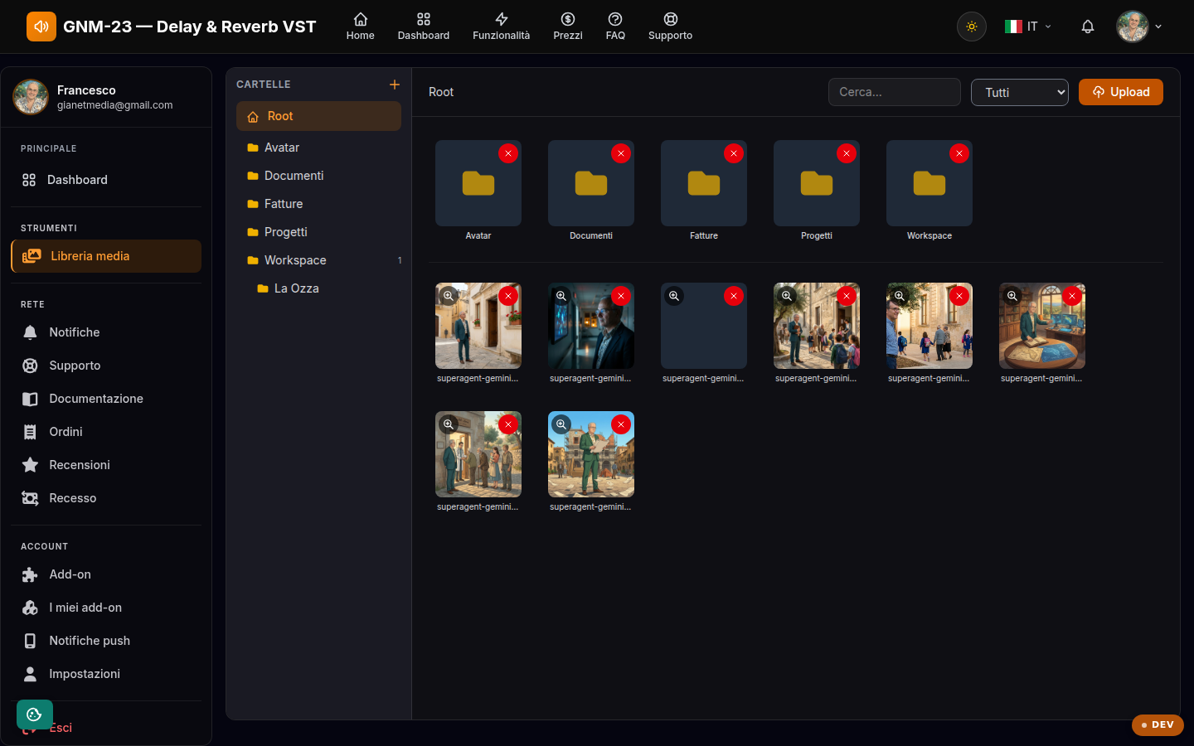
Task: Open notifications bell in header
Action: (x=1088, y=27)
